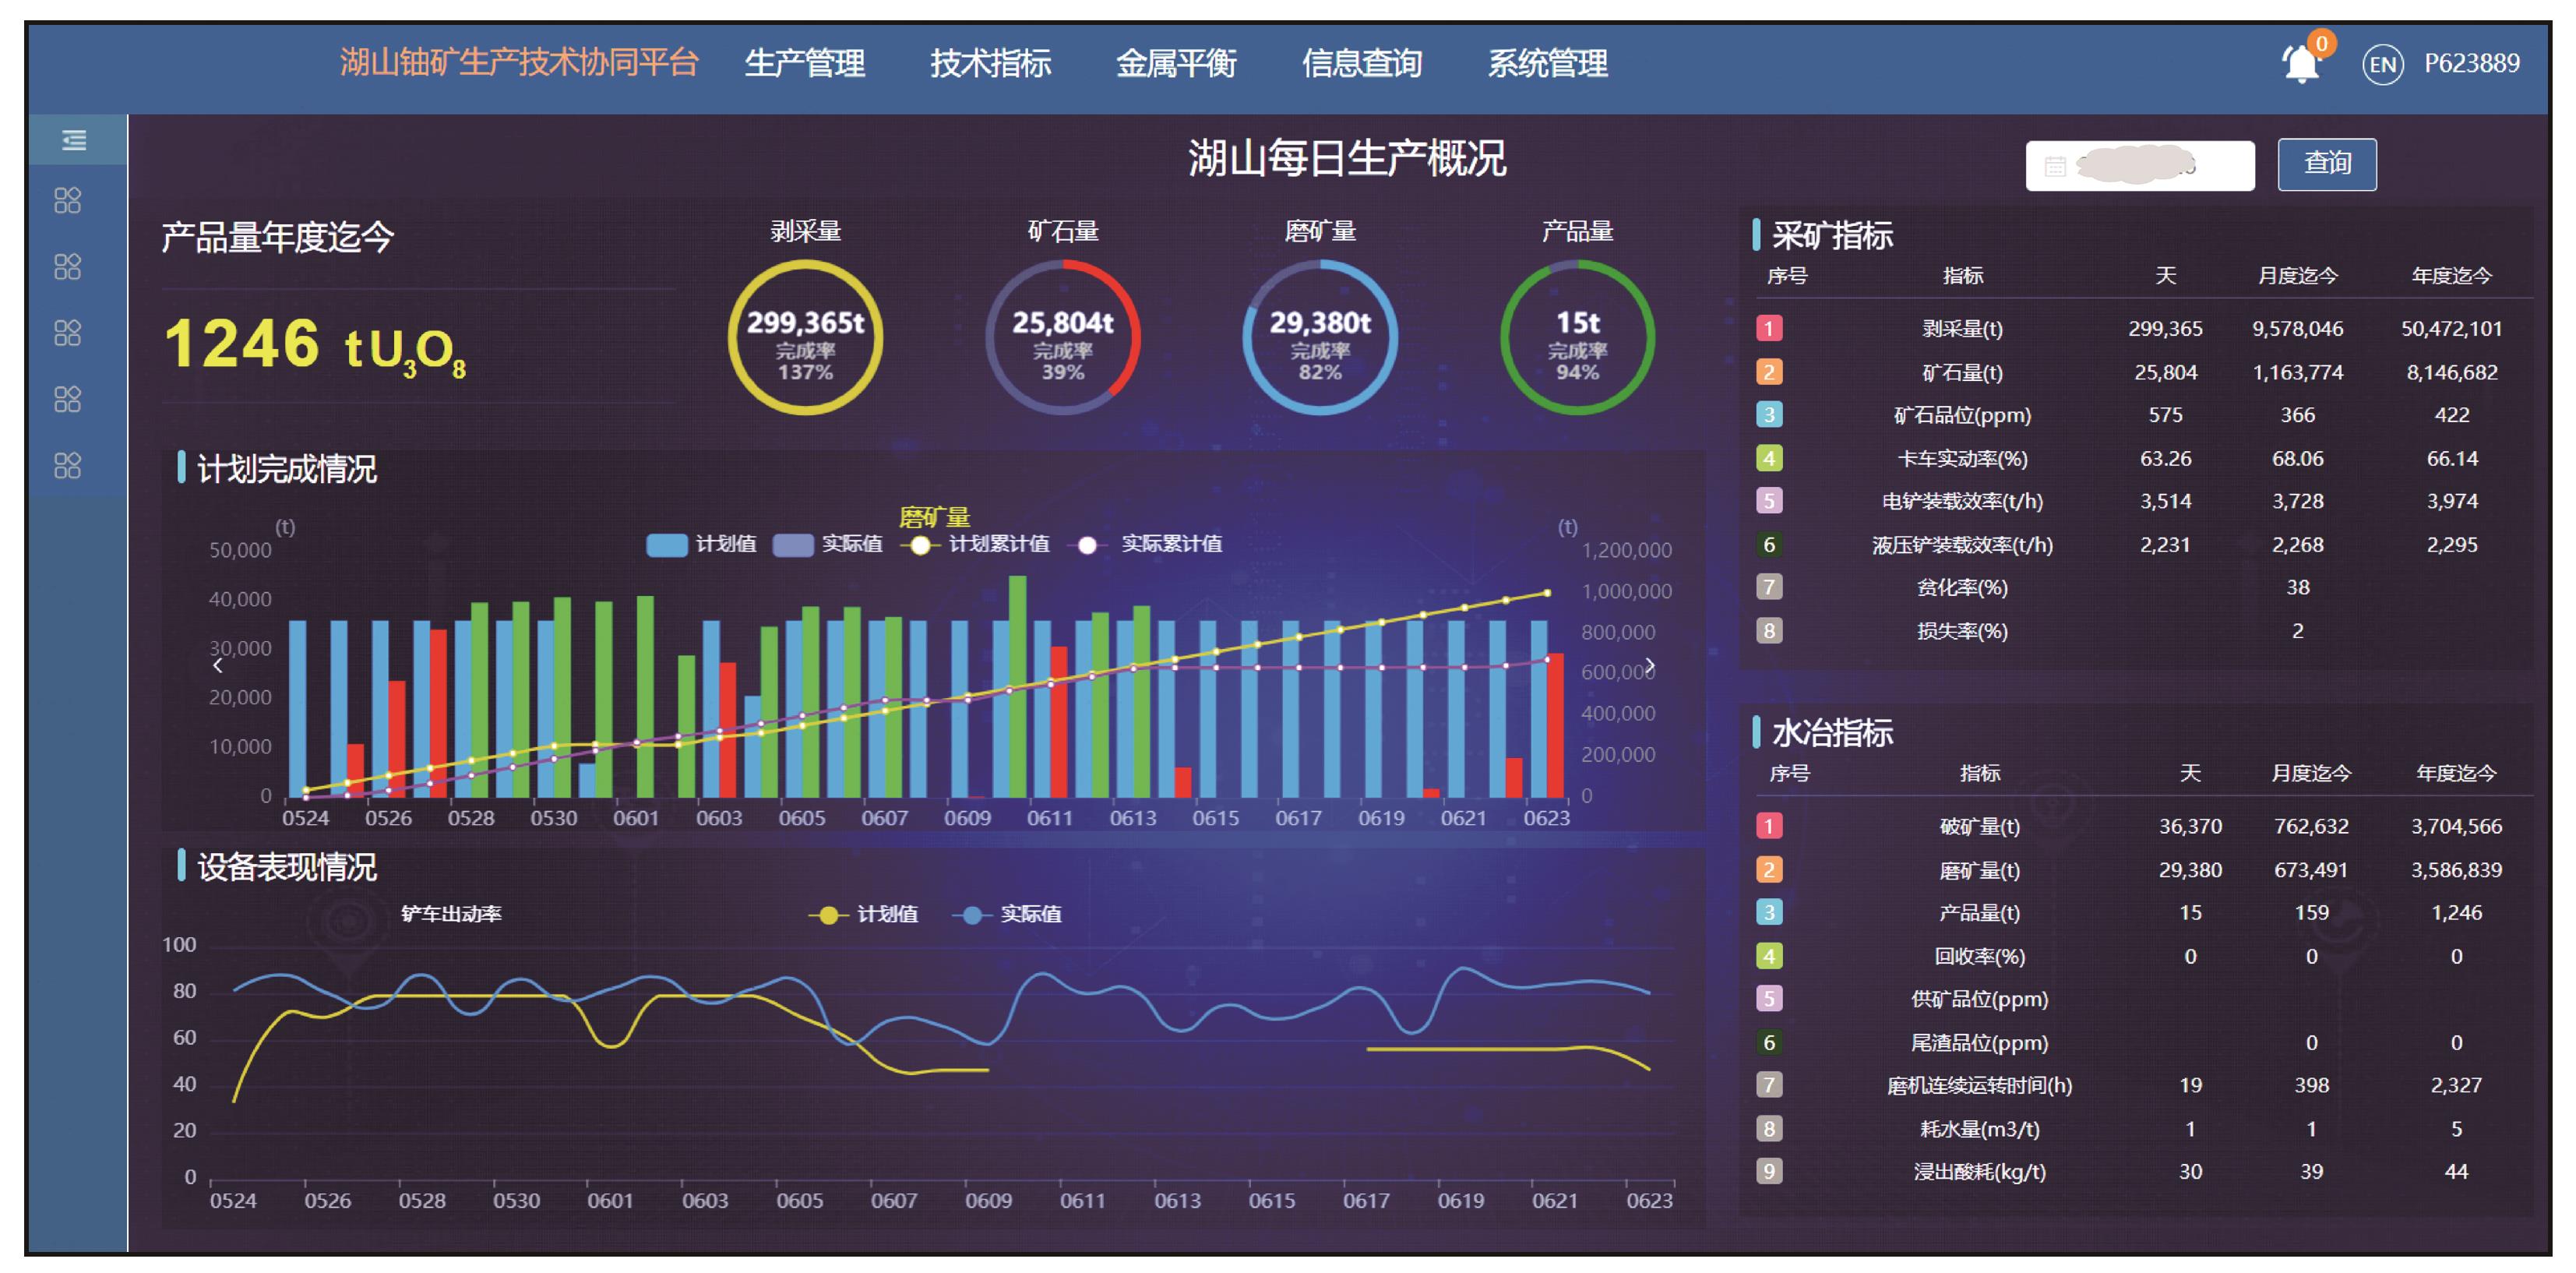The height and width of the screenshot is (1273, 2576).
Task: Open the 技术指标 menu
Action: 990,64
